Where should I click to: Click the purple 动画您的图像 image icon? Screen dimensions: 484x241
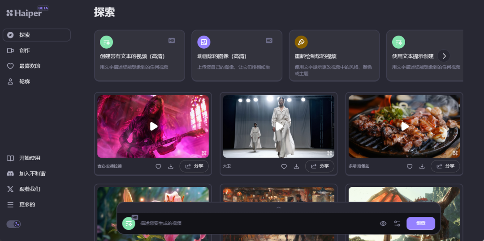[x=204, y=42]
